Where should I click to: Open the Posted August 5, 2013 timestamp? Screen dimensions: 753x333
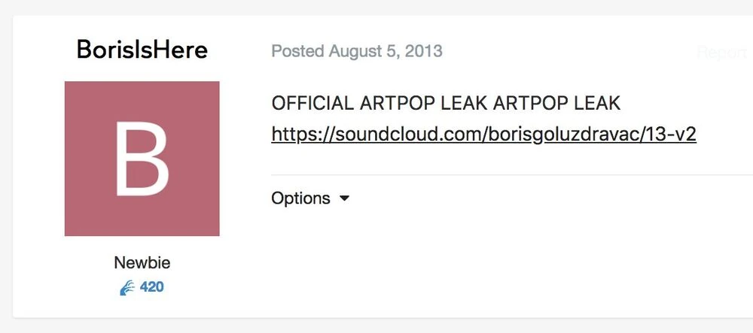(357, 51)
